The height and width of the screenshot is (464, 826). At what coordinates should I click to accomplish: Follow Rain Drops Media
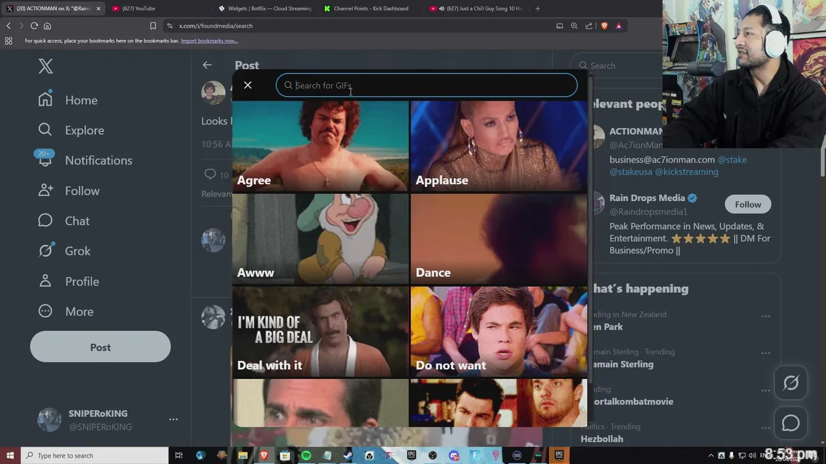click(748, 204)
